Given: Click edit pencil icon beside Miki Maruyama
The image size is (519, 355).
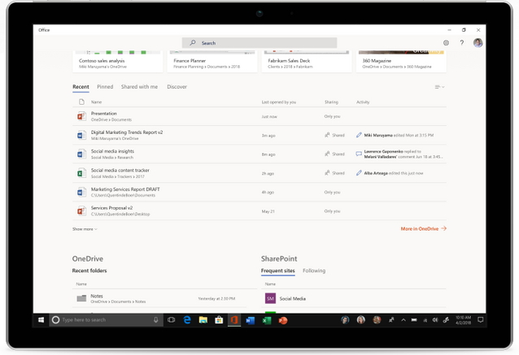Looking at the screenshot, I should 359,135.
